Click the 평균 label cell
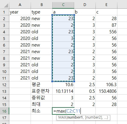 (41, 85)
